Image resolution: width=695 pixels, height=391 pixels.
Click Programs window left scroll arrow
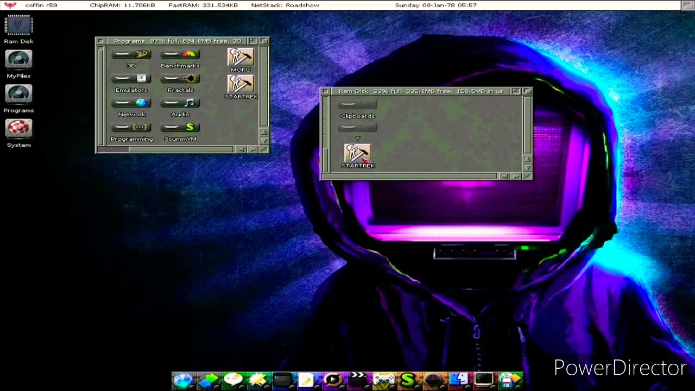point(242,149)
